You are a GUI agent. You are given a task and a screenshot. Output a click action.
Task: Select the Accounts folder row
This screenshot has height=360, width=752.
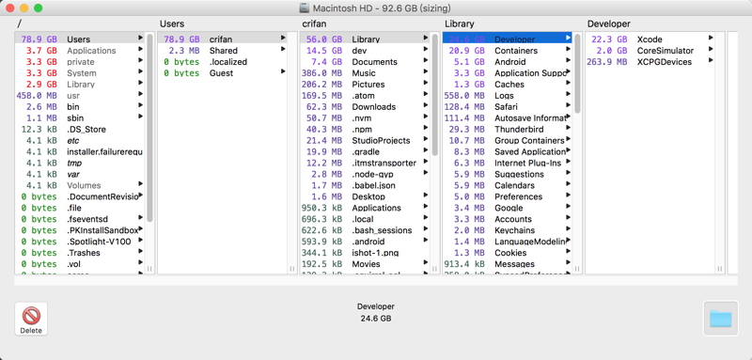coord(508,219)
